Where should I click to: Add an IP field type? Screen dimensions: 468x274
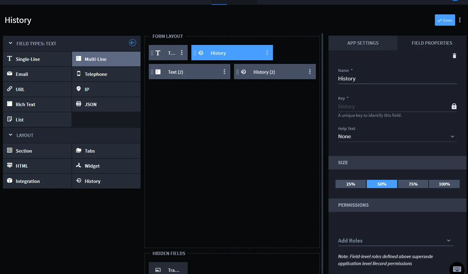click(106, 89)
